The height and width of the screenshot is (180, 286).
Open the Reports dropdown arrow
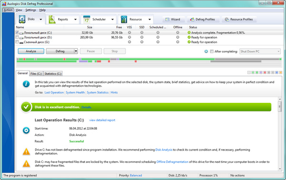pyautogui.click(x=75, y=20)
